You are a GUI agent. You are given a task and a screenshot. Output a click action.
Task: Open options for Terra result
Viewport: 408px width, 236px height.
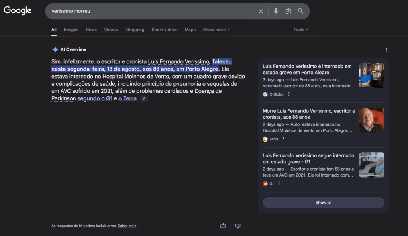point(284,139)
